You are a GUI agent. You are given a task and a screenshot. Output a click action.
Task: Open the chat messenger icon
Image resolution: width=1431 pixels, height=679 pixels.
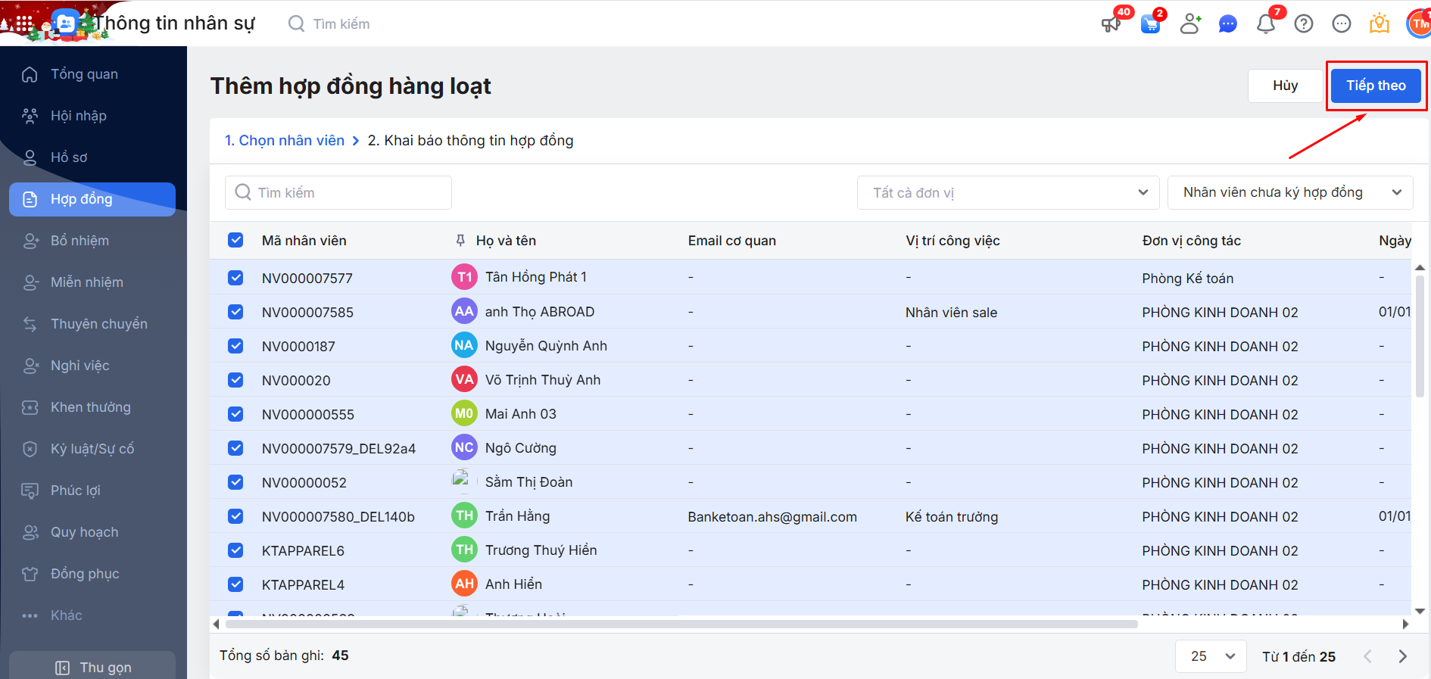click(x=1227, y=24)
